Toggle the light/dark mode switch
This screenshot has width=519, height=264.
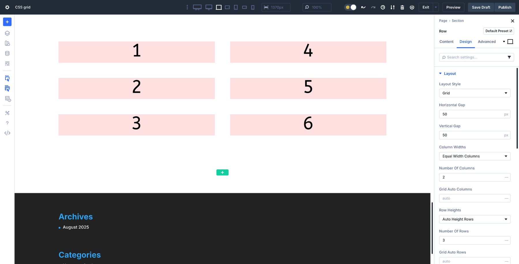click(x=350, y=7)
